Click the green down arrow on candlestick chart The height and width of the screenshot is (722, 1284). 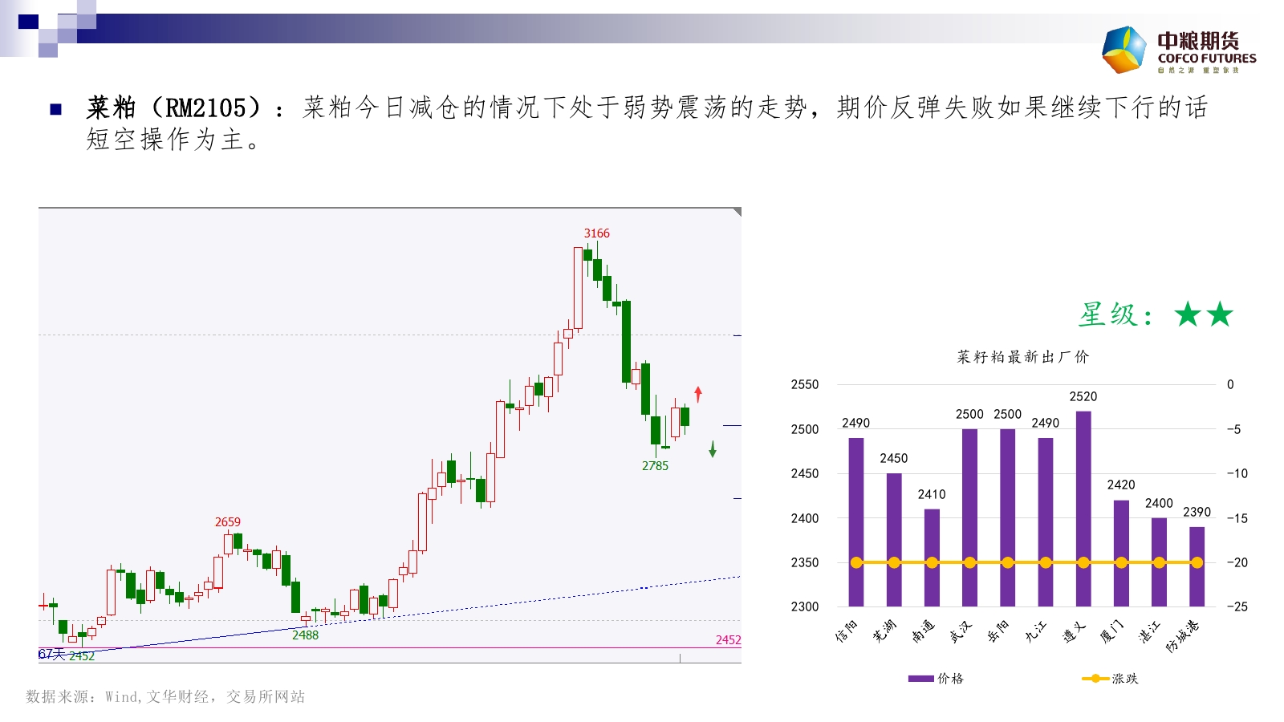coord(712,449)
